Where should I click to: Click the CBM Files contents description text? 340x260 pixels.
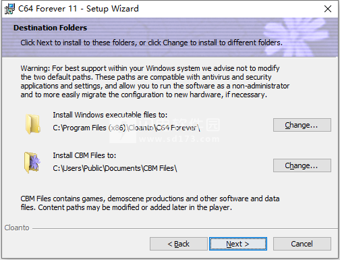[150, 203]
